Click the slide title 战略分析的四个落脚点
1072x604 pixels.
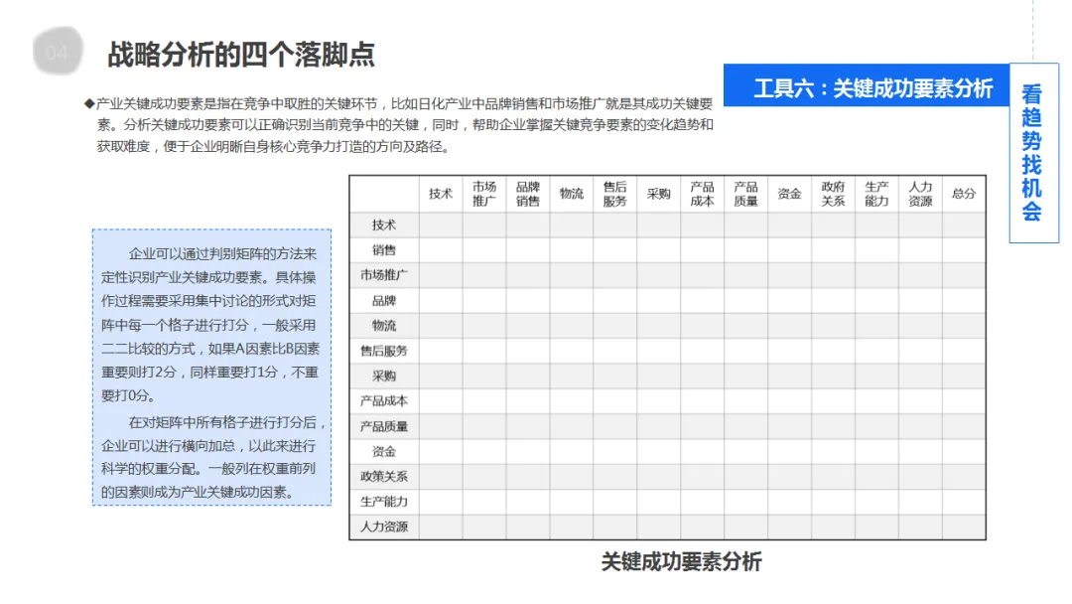click(x=240, y=55)
